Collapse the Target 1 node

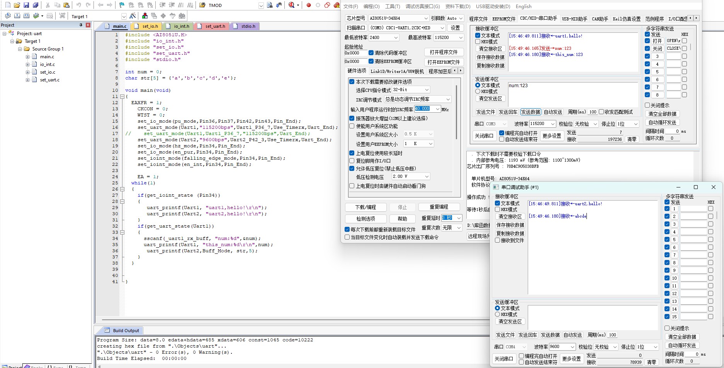[x=12, y=41]
